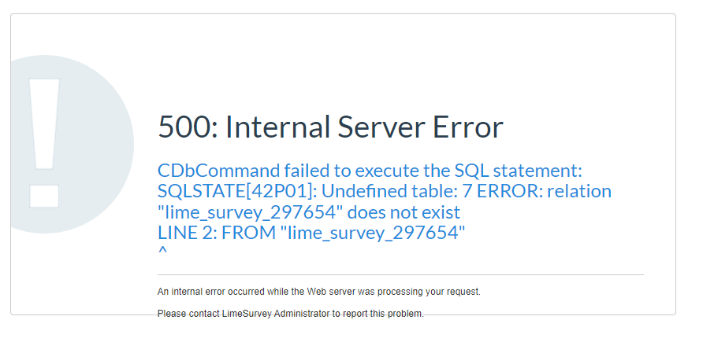Click the "500: Internal Server Error" heading
This screenshot has width=703, height=342.
tap(330, 127)
